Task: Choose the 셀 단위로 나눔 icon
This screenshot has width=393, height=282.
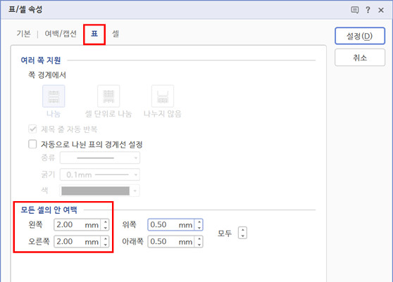Action: (x=108, y=96)
